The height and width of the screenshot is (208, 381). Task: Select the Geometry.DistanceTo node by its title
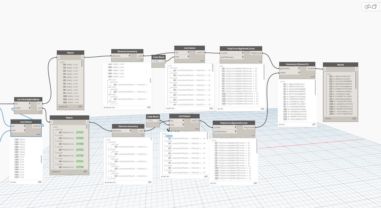point(297,64)
